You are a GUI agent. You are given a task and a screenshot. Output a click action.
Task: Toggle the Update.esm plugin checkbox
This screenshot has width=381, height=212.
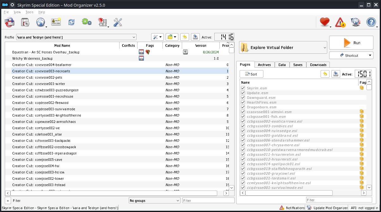click(x=243, y=93)
